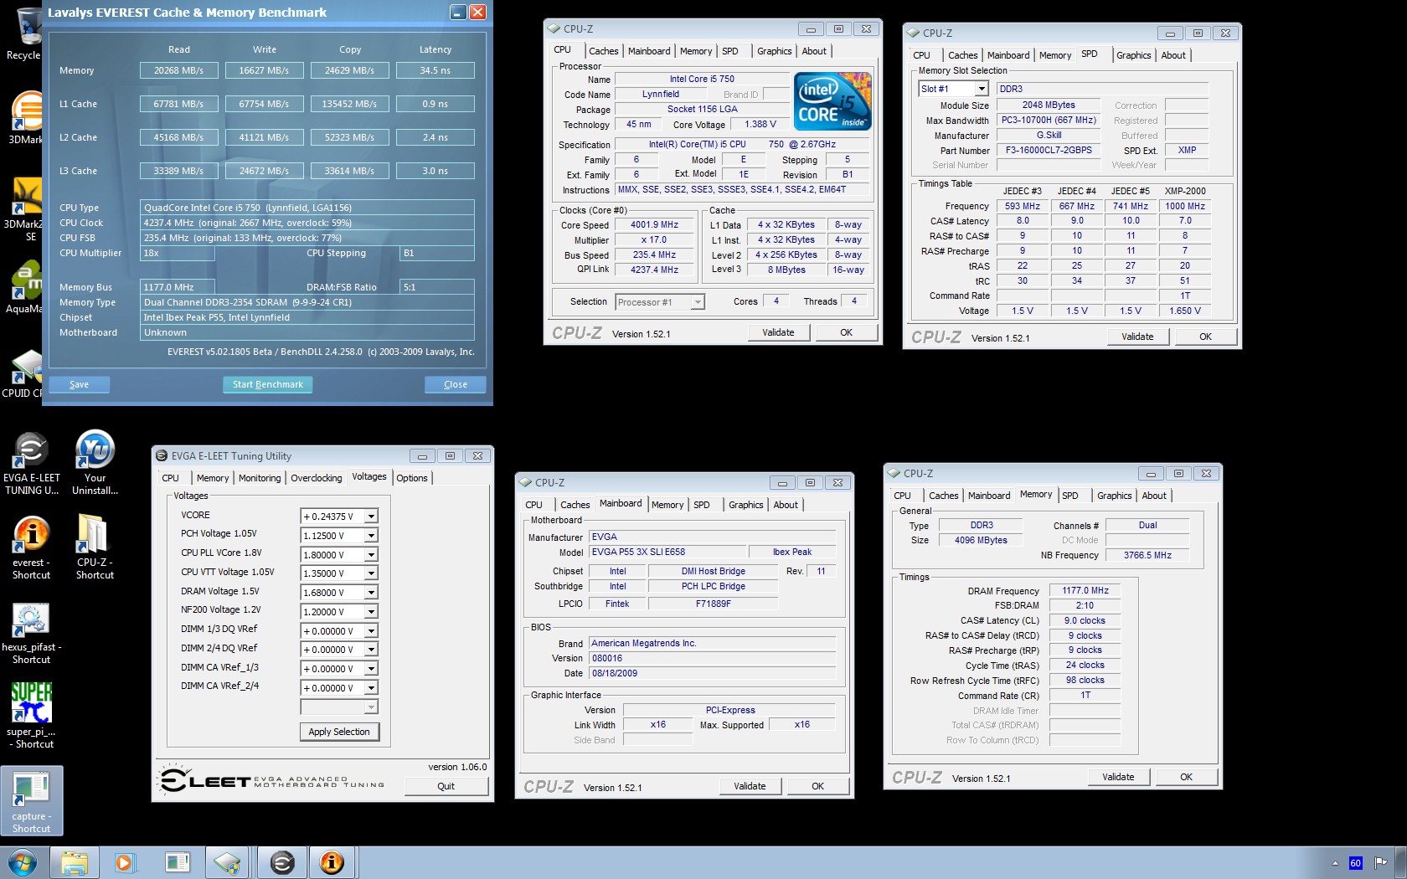Viewport: 1407px width, 879px height.
Task: Click Apply Selection in E-LEET
Action: pyautogui.click(x=339, y=732)
